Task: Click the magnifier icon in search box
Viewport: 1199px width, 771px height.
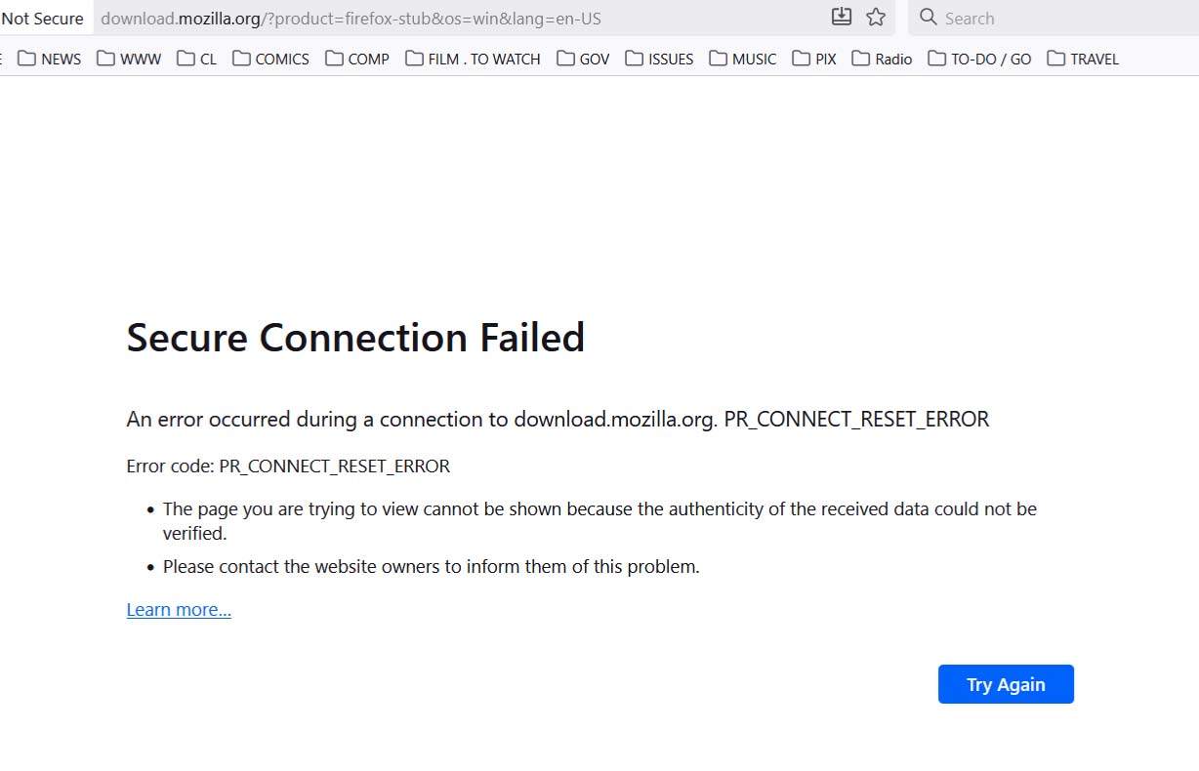Action: (929, 18)
